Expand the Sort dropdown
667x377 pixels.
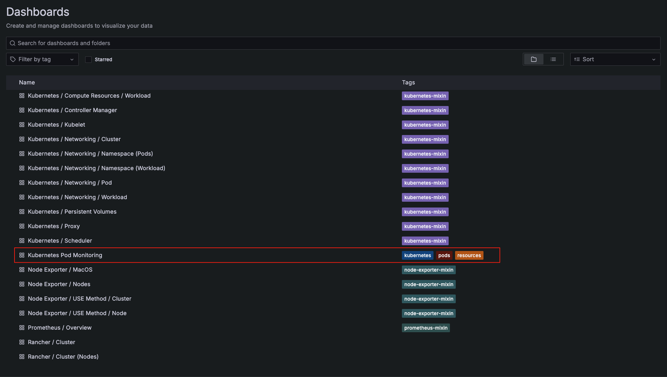click(x=615, y=59)
